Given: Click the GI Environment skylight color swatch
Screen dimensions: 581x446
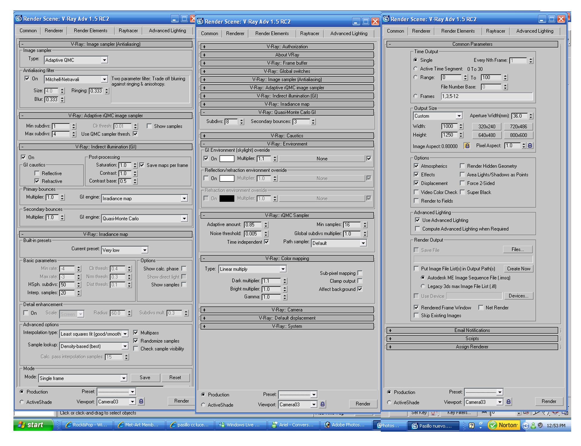Looking at the screenshot, I should coord(227,159).
